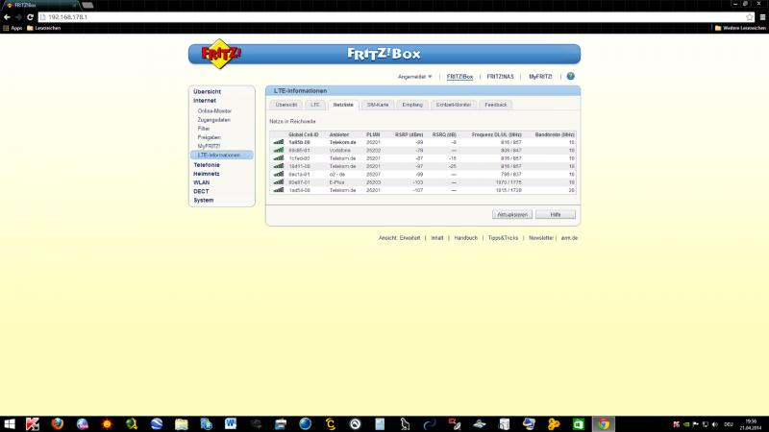Open the SIM-Karte tab
Image resolution: width=769 pixels, height=432 pixels.
[x=378, y=105]
